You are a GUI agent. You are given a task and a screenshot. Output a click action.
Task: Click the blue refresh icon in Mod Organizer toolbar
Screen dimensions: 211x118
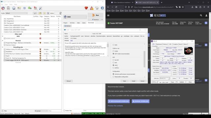(x=24, y=8)
